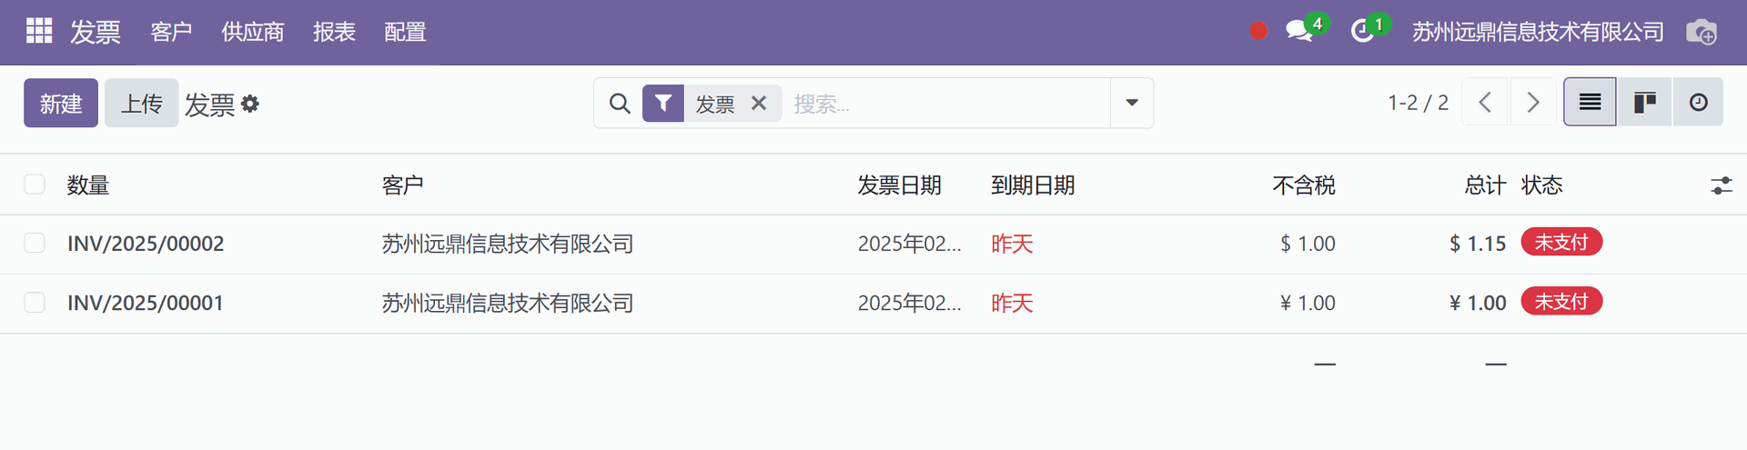Open the optional columns adjust menu
Image resolution: width=1747 pixels, height=450 pixels.
(1722, 185)
